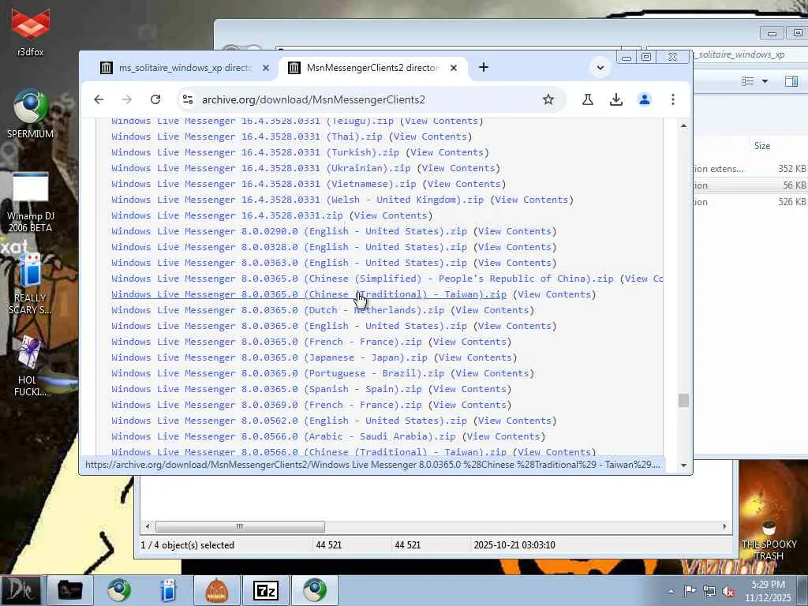808x606 pixels.
Task: Open THE SPOOKY TRASH recycle bin
Action: [769, 541]
